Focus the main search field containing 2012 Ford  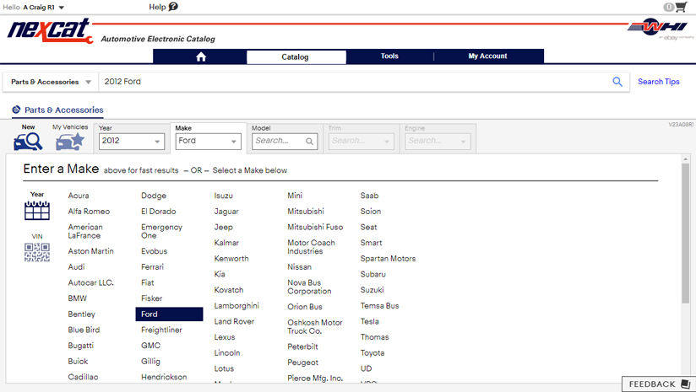pos(355,82)
